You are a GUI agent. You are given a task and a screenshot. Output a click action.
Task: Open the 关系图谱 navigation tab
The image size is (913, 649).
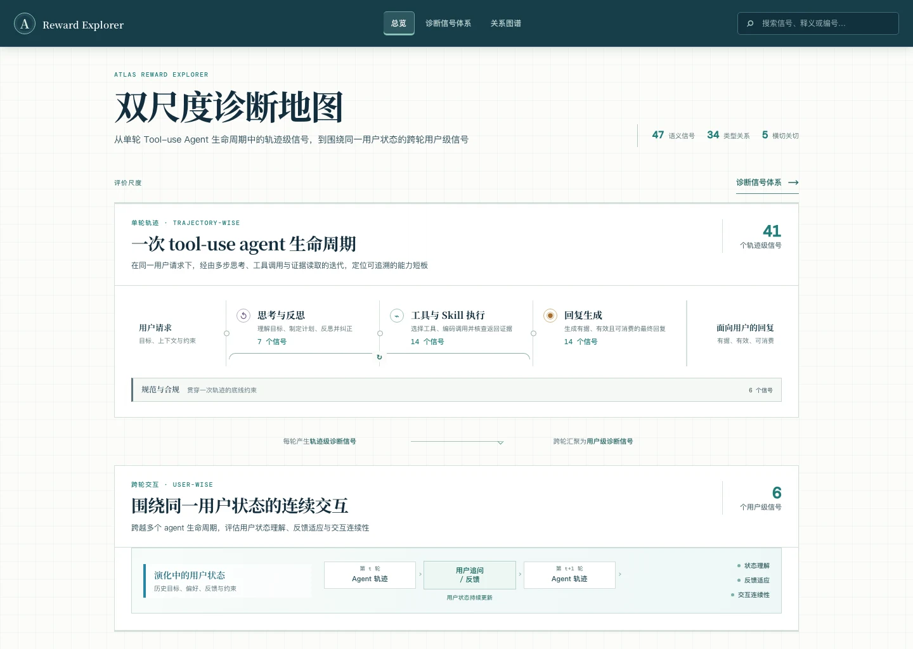(506, 23)
